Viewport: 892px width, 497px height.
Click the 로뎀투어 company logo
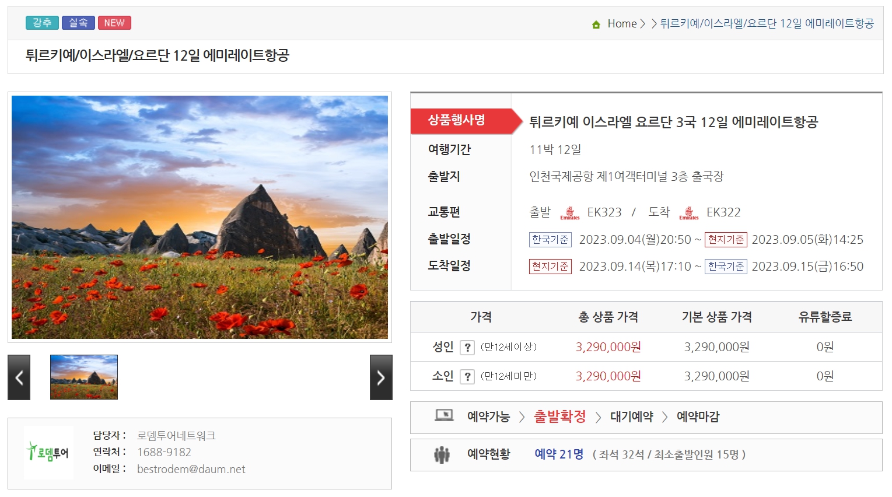(x=49, y=453)
